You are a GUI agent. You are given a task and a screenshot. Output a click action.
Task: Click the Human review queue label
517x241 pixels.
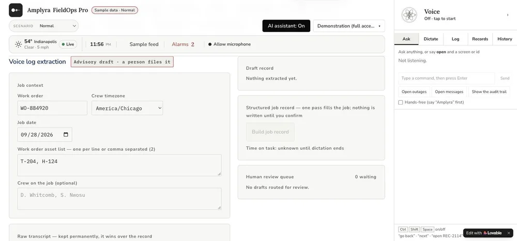point(270,177)
